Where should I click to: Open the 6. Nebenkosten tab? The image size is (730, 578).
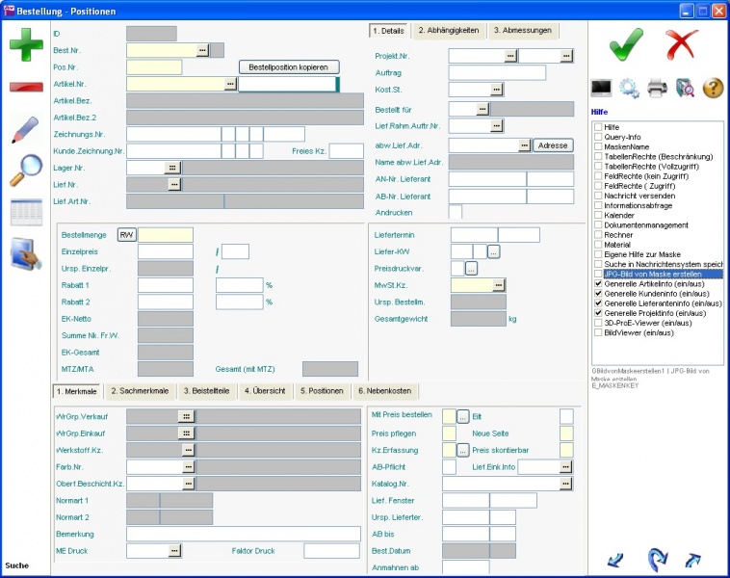(x=387, y=391)
